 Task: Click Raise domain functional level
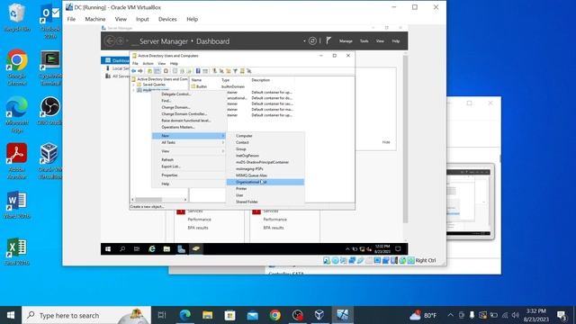[189, 121]
